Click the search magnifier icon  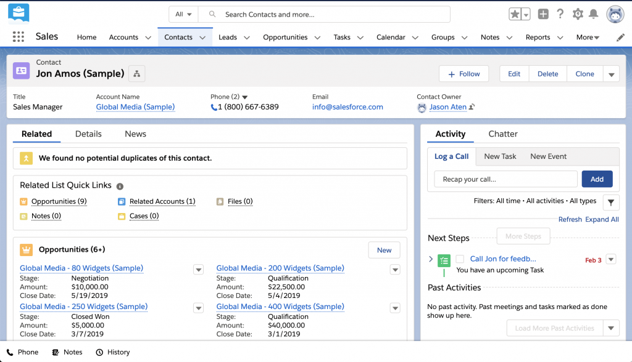click(x=212, y=14)
